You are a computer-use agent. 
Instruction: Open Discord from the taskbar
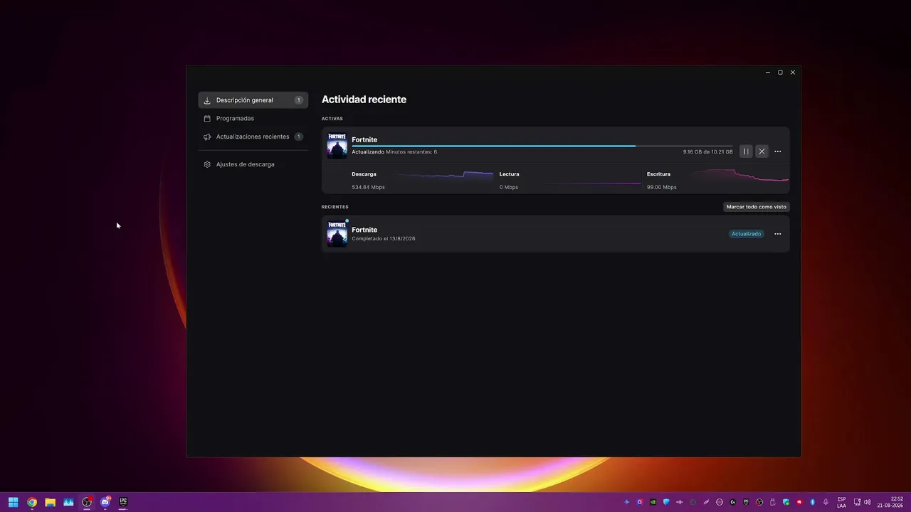tap(105, 502)
